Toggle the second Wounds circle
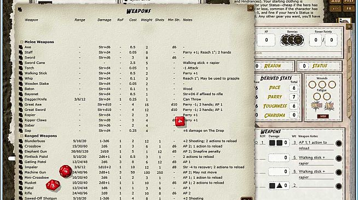358x200 pixels. tap(322, 85)
